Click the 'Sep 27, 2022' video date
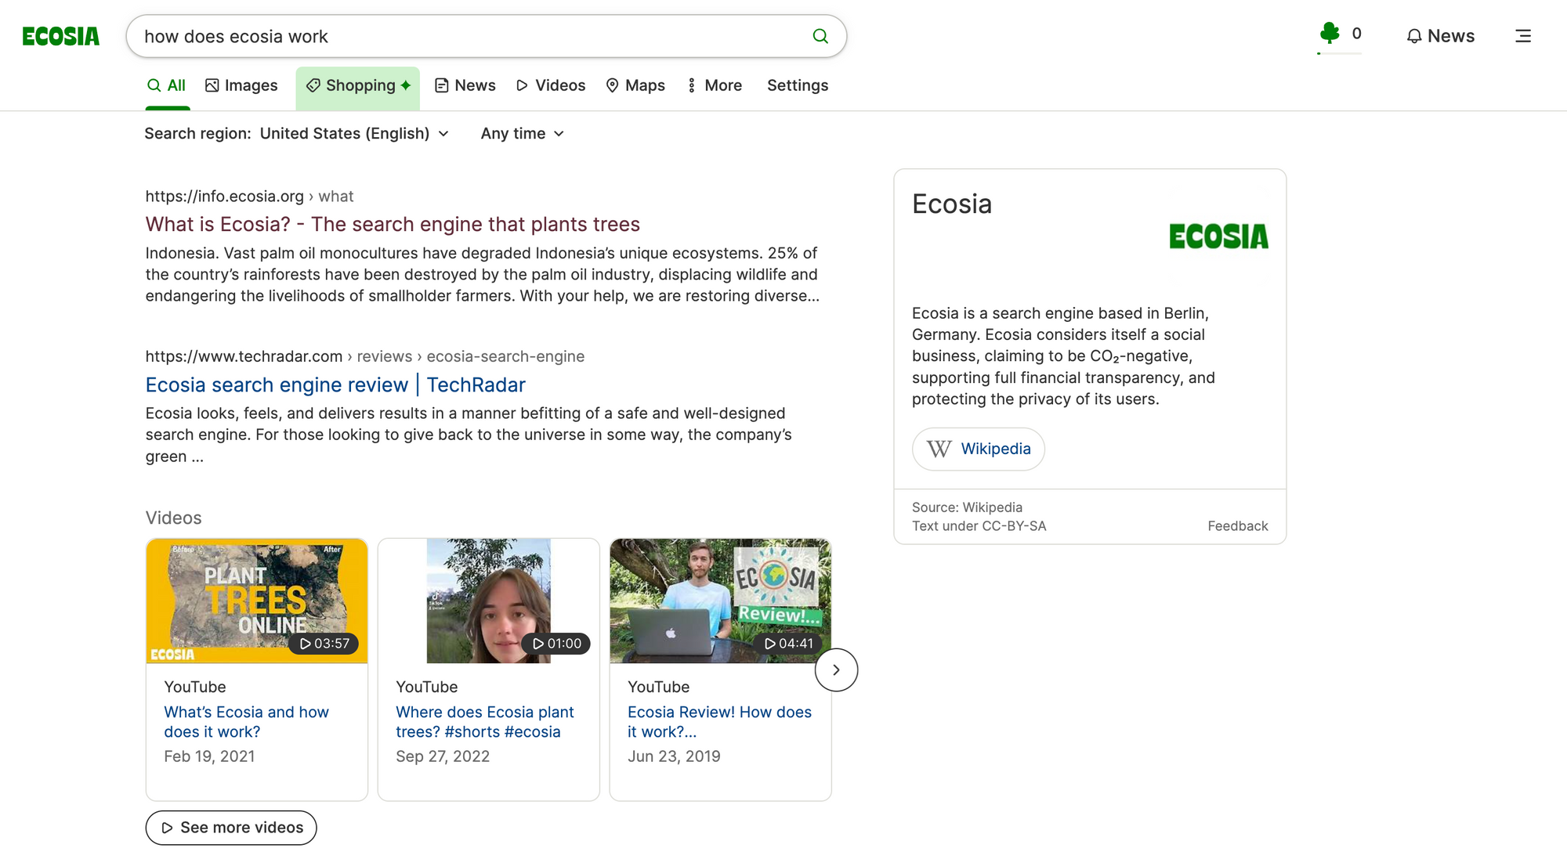Image resolution: width=1567 pixels, height=859 pixels. [x=443, y=756]
